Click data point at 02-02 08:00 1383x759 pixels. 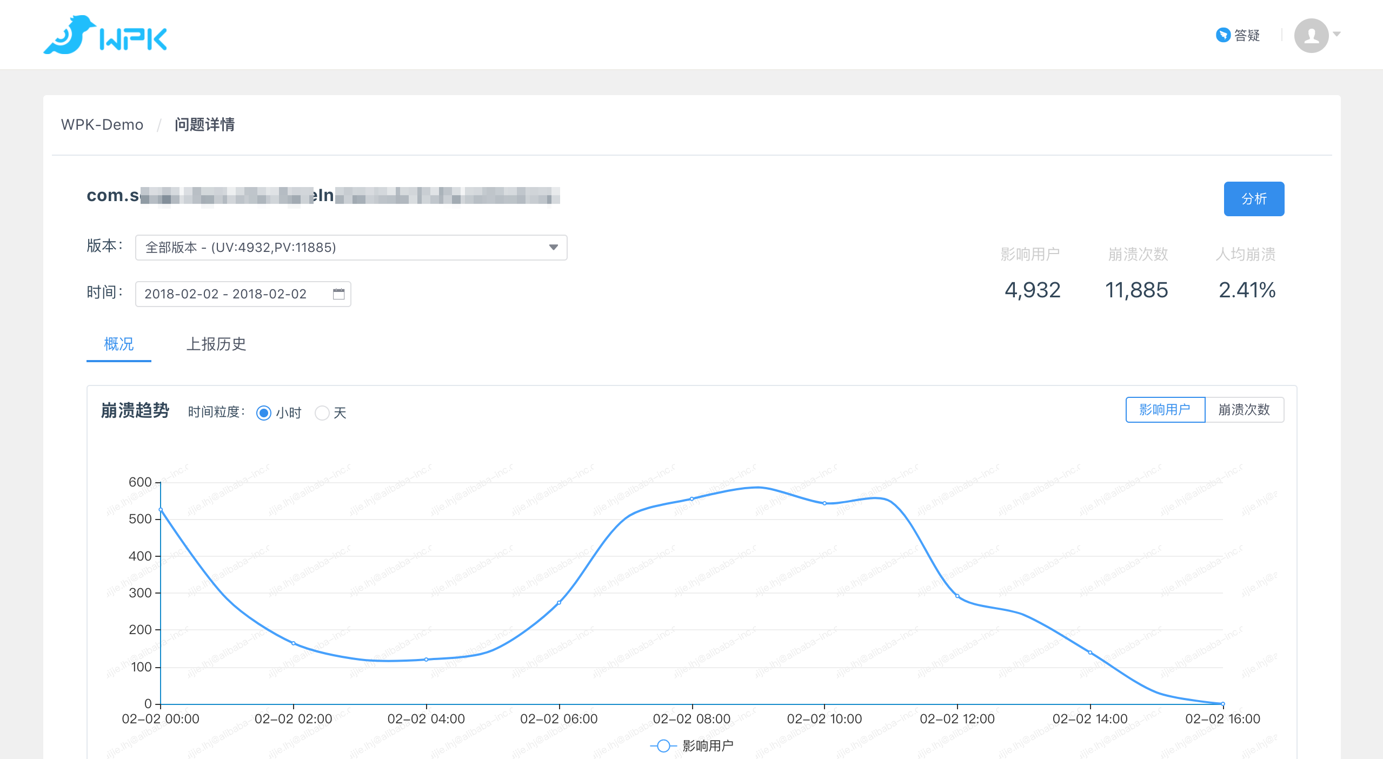coord(691,499)
